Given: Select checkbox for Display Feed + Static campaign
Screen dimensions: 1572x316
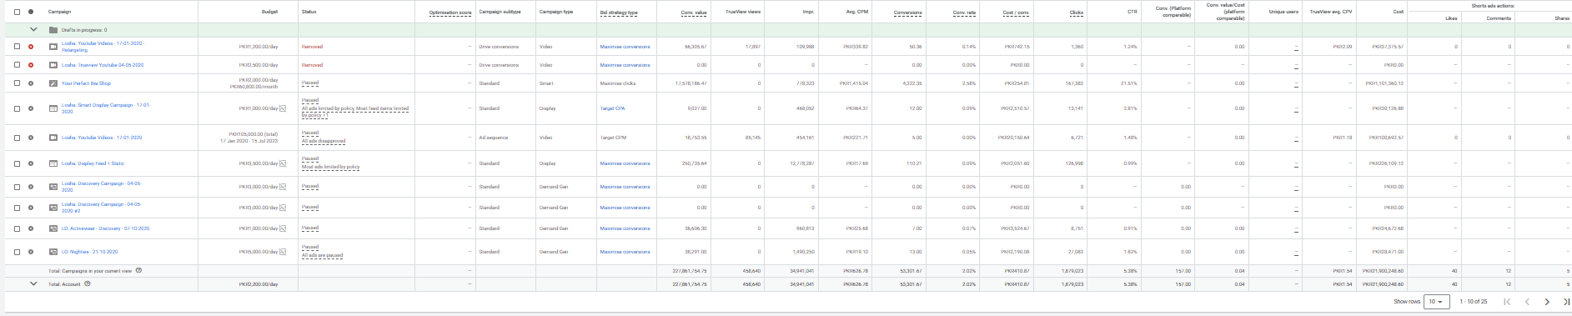Looking at the screenshot, I should coord(17,163).
